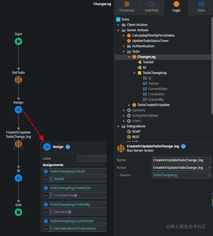Open the Source dropdown
The width and height of the screenshot is (213, 236).
point(209,175)
